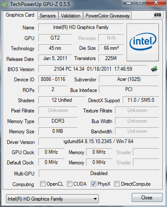
Task: Open the graphics card selection dropdown
Action: (52, 199)
